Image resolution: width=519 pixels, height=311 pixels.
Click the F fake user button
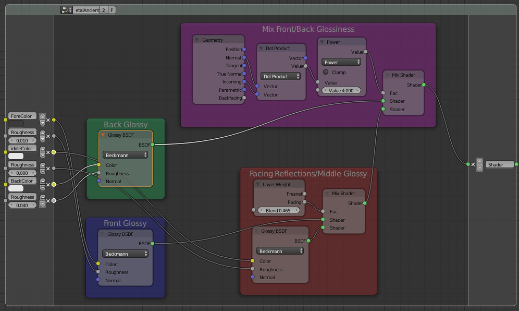[x=112, y=10]
